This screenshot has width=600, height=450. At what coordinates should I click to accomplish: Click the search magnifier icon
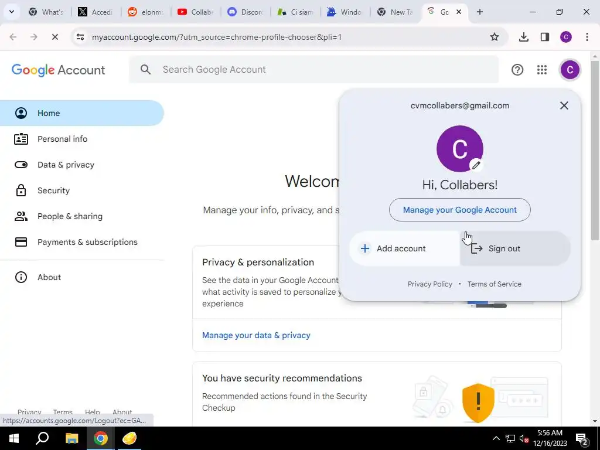[x=145, y=69]
